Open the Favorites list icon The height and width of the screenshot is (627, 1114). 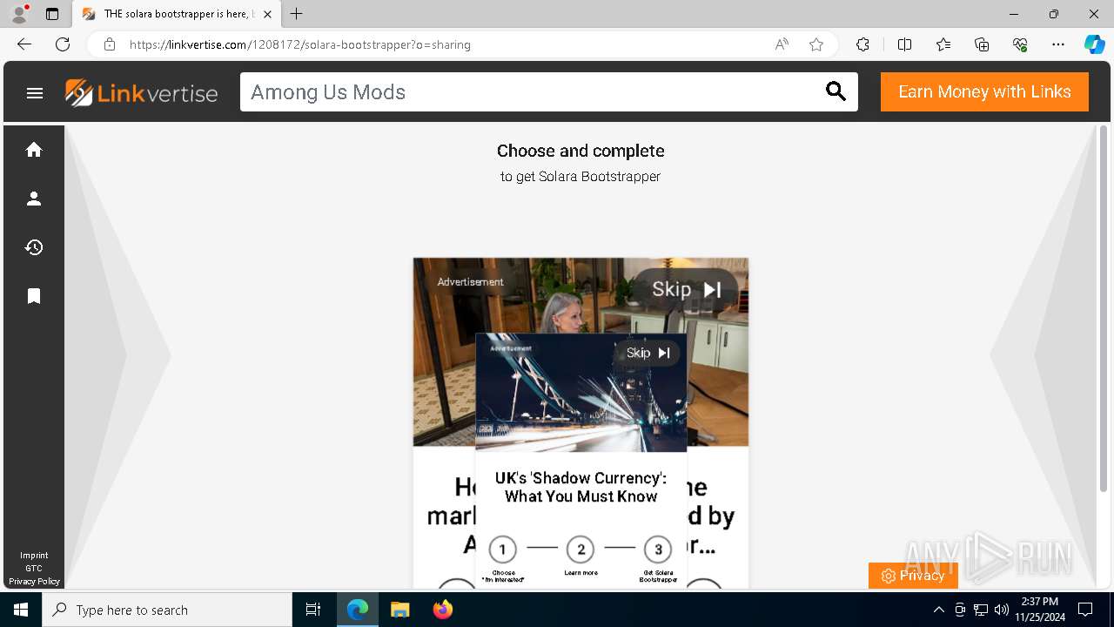click(943, 44)
